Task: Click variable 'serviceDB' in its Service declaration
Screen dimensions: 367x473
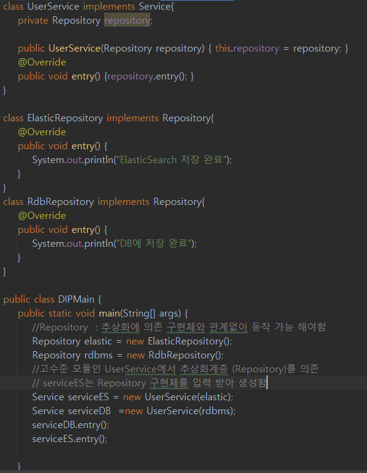Action: tap(89, 411)
